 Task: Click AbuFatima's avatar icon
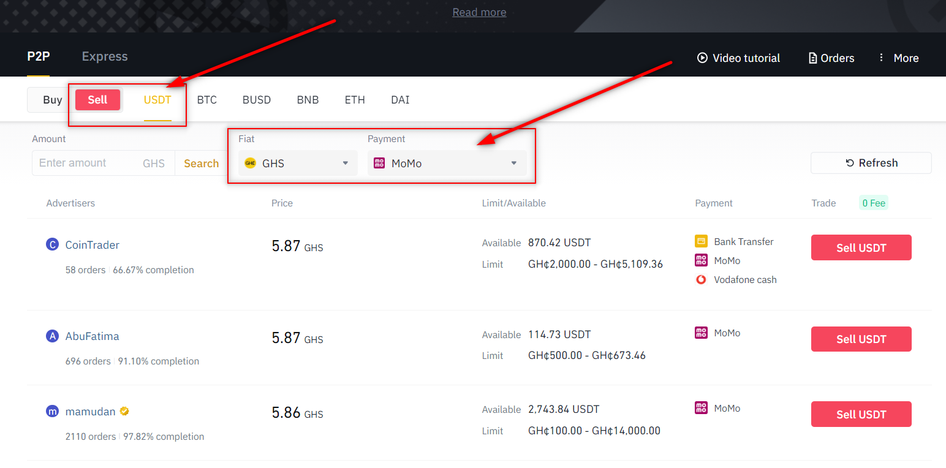point(52,336)
